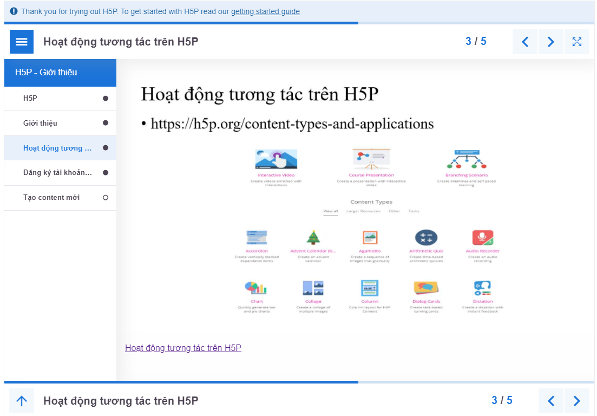This screenshot has height=416, width=597.
Task: Click the Agamotto icon in slide image
Action: [370, 238]
